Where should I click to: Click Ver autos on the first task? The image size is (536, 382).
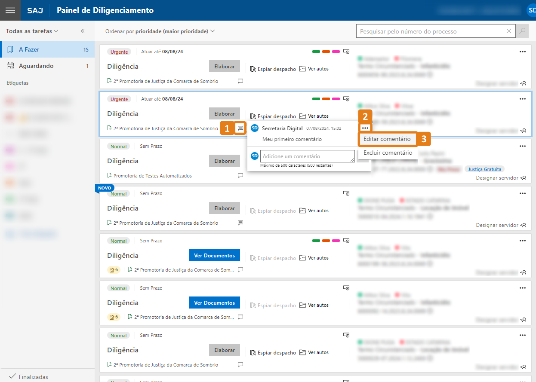coord(314,69)
